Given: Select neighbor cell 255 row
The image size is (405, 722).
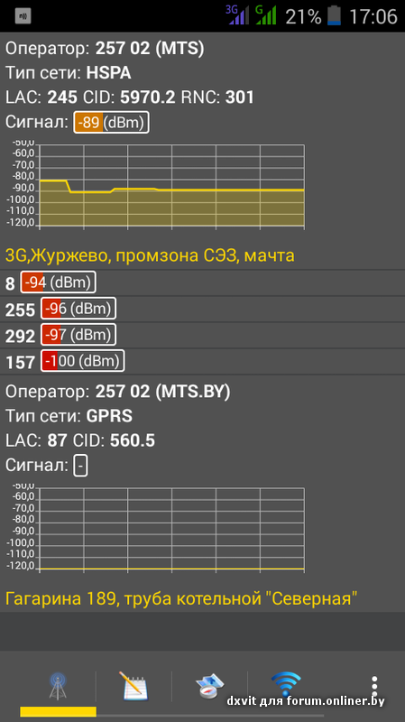Looking at the screenshot, I should pyautogui.click(x=202, y=309).
